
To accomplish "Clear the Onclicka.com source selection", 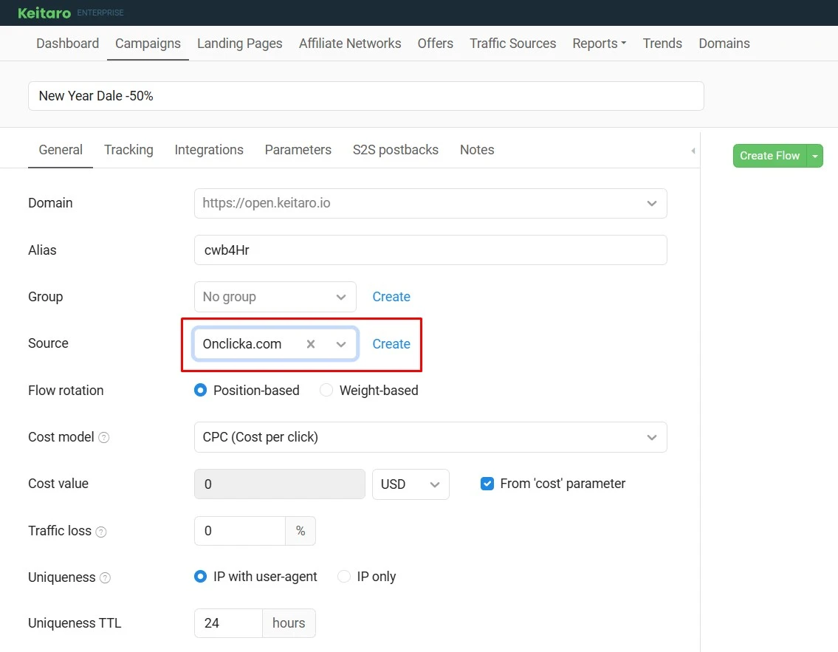I will click(311, 344).
